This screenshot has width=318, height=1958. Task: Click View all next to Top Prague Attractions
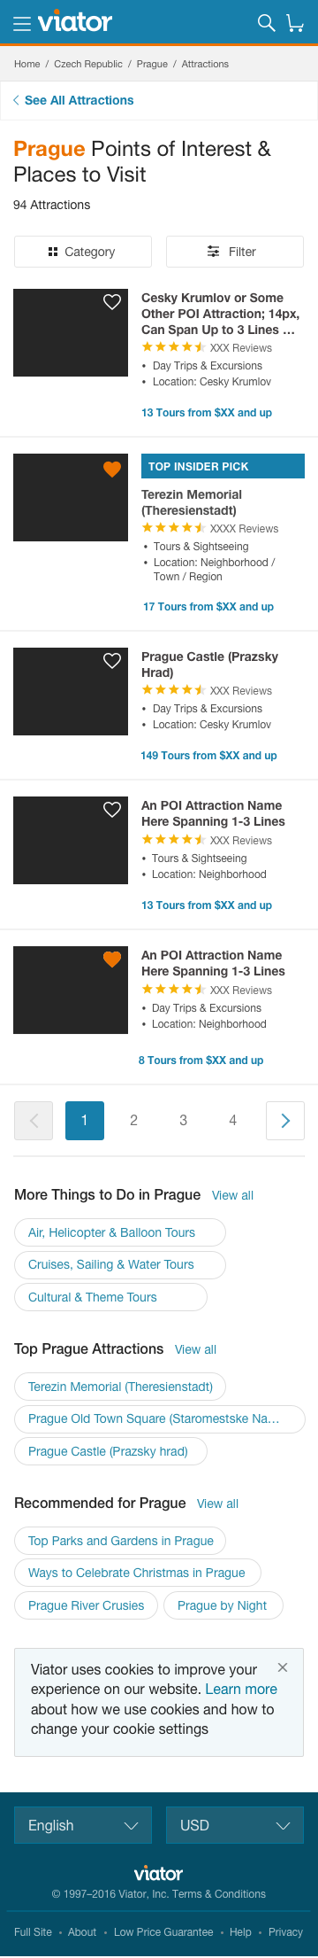pyautogui.click(x=195, y=1349)
